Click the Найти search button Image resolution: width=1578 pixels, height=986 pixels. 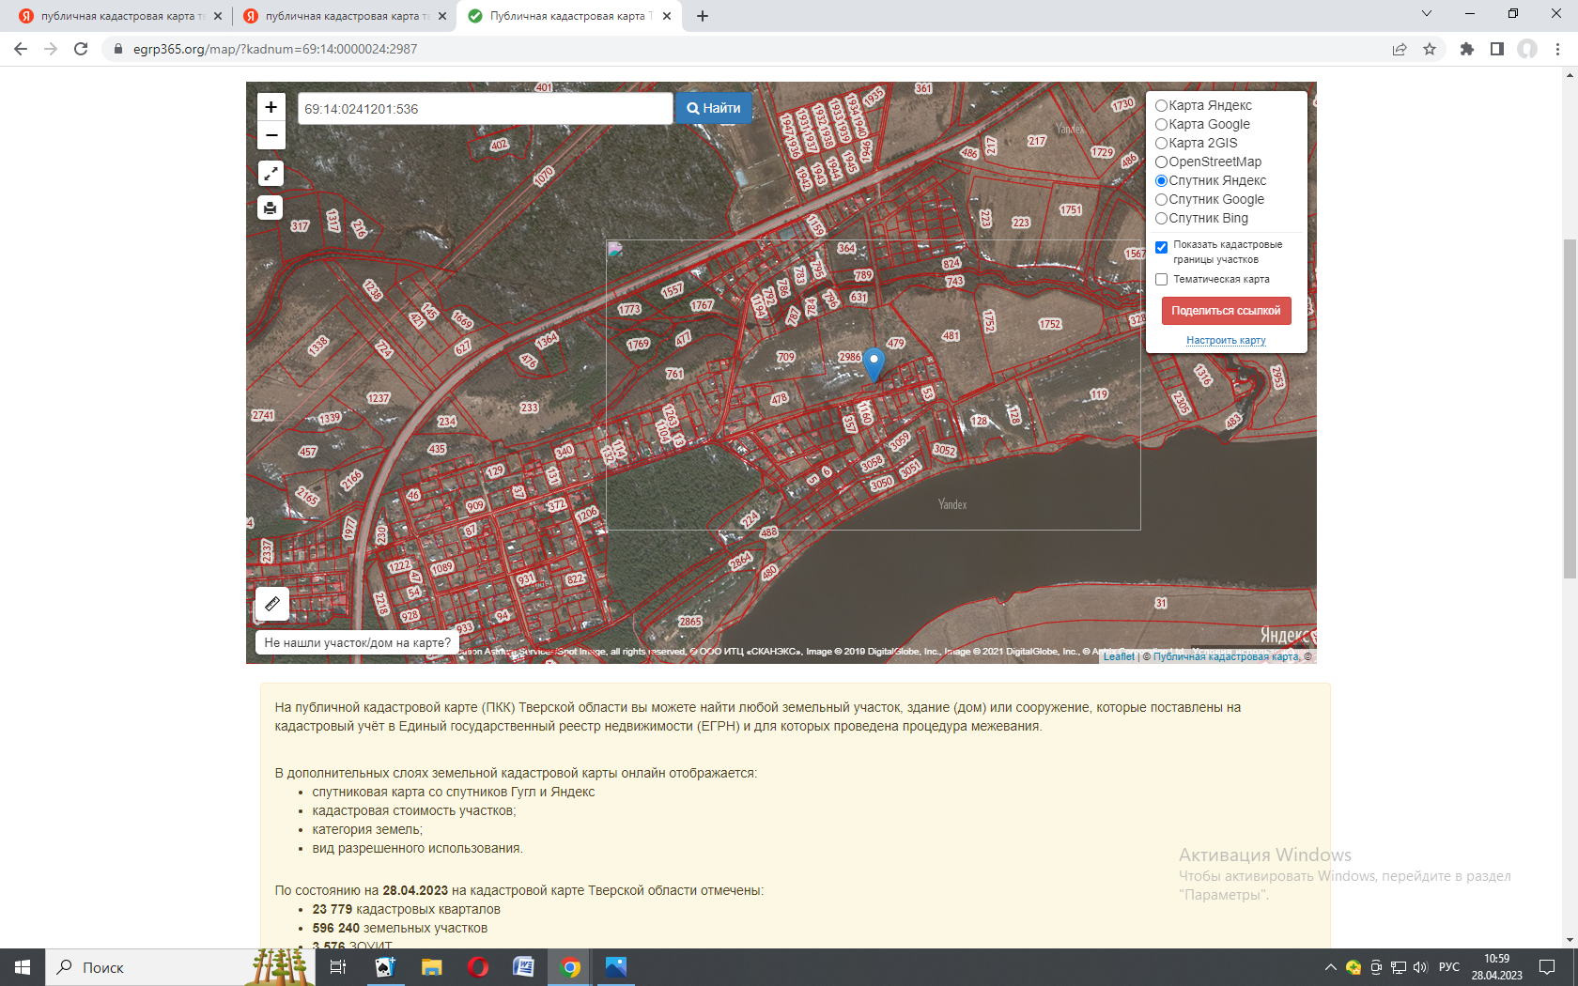[x=714, y=108]
